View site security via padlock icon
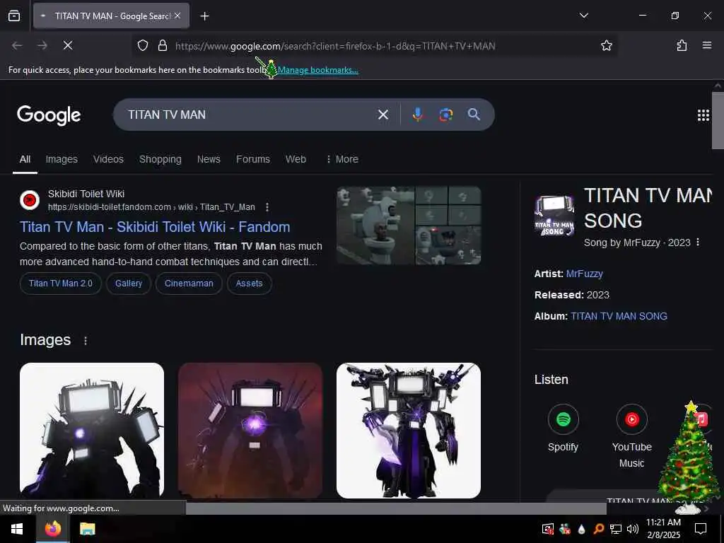 point(162,45)
